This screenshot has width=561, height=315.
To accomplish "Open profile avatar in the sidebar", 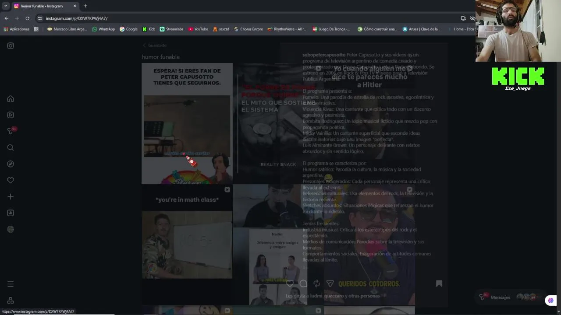I will point(11,229).
